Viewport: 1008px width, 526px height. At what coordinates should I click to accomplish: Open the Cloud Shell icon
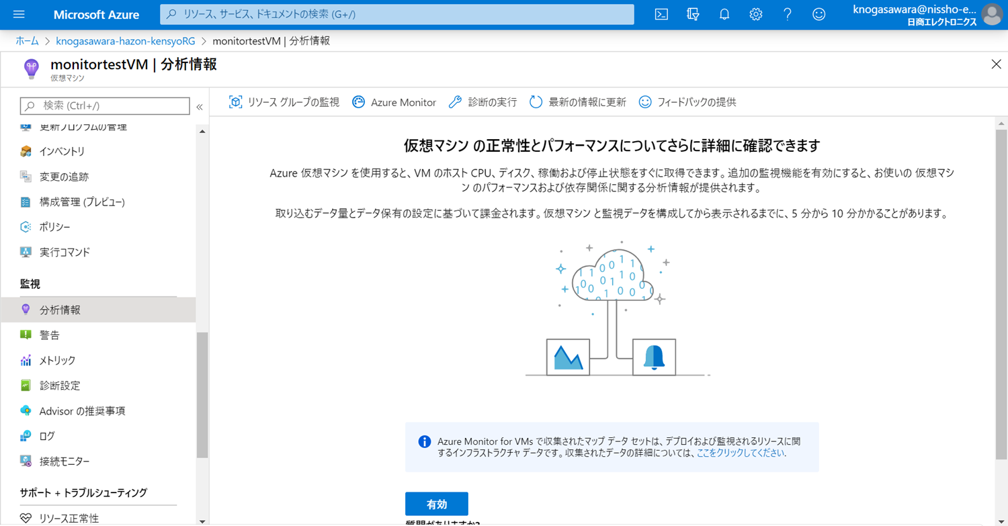pos(661,14)
